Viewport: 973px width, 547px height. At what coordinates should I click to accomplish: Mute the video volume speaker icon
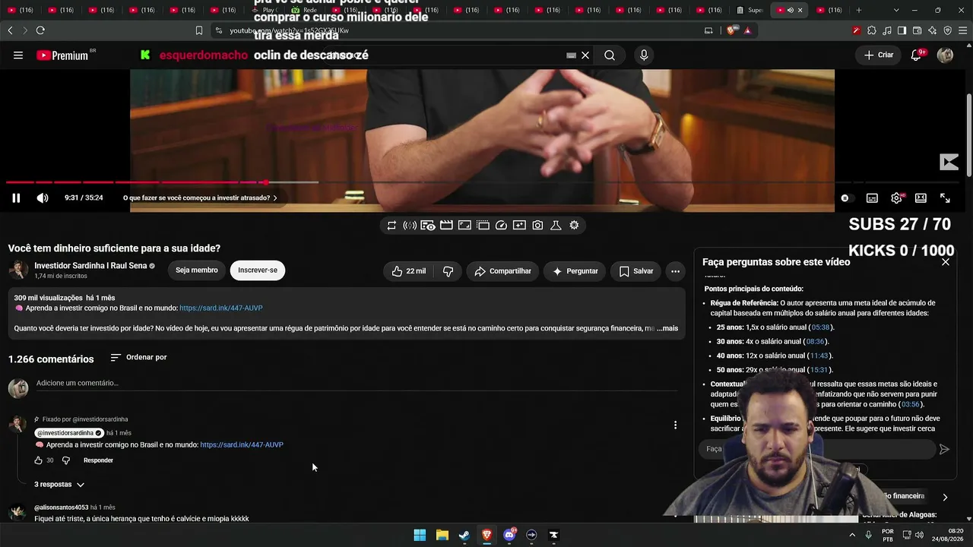coord(43,198)
